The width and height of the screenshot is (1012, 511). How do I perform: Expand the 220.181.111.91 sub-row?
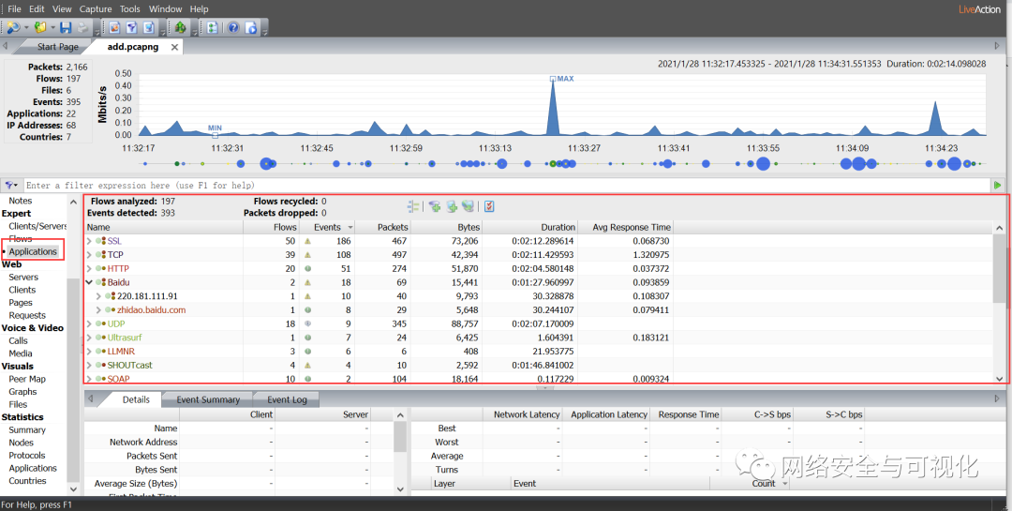click(98, 296)
